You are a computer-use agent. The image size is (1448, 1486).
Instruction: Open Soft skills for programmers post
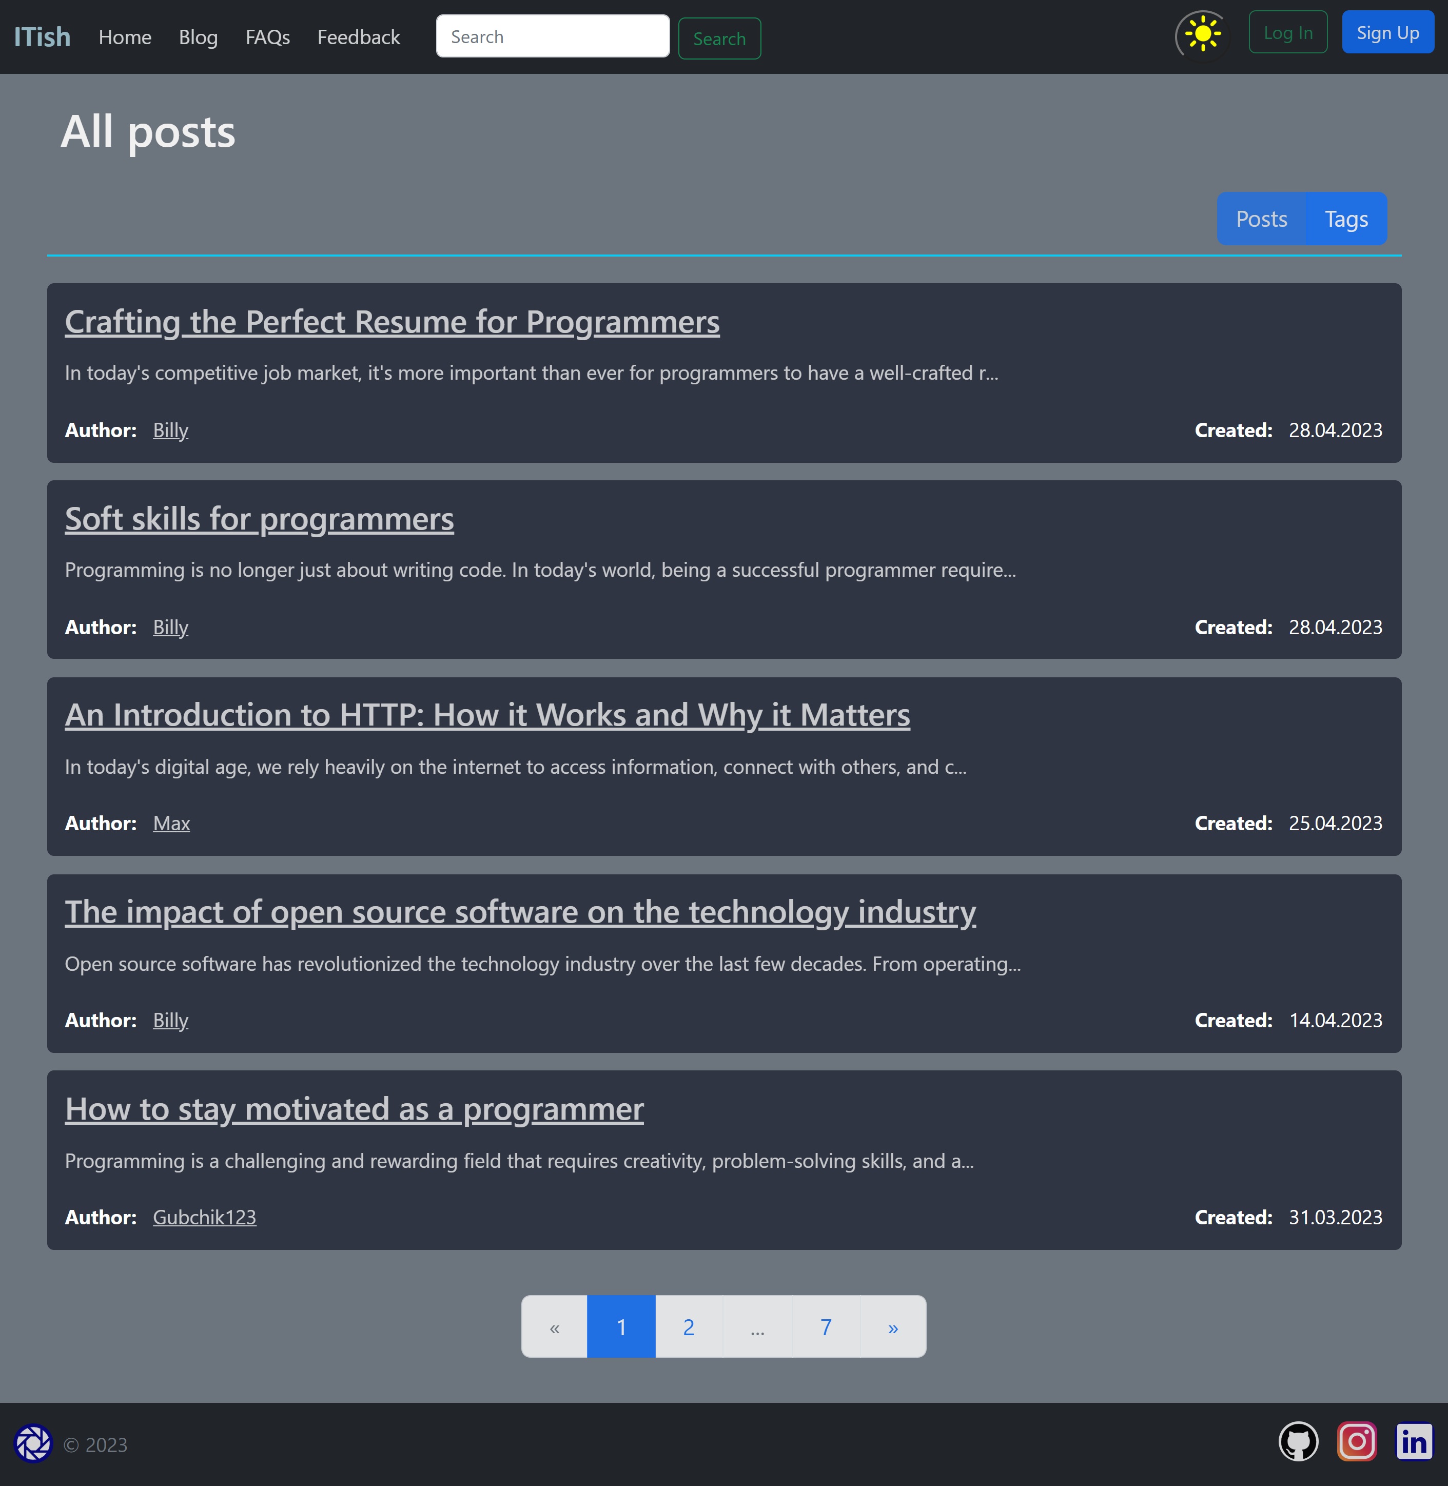click(259, 519)
